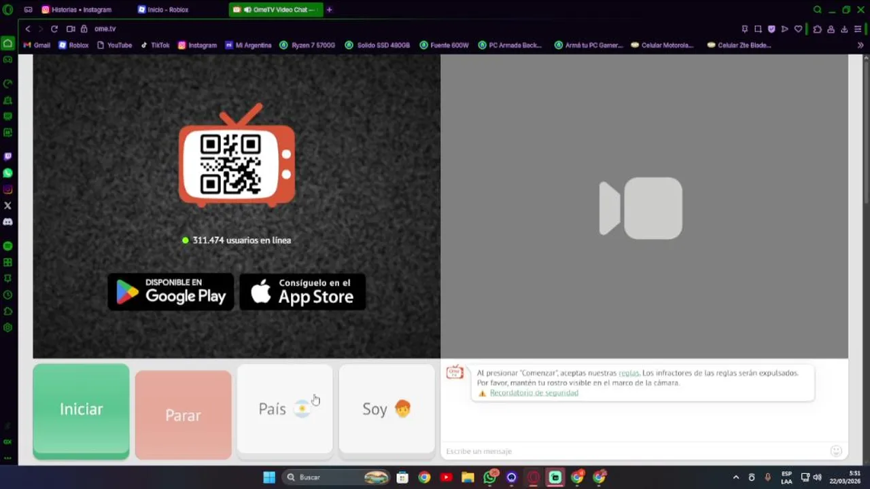Open the PC Armada Back... bookmark

(510, 46)
